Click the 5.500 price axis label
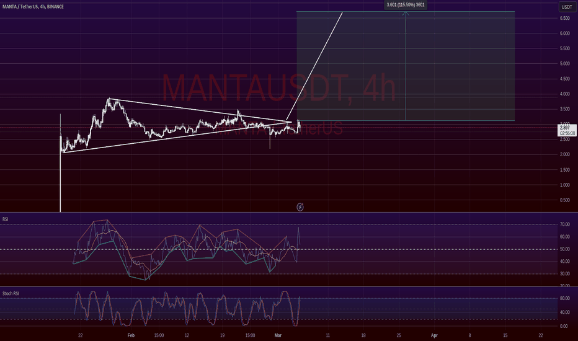Viewport: 578px width, 341px height. 564,48
